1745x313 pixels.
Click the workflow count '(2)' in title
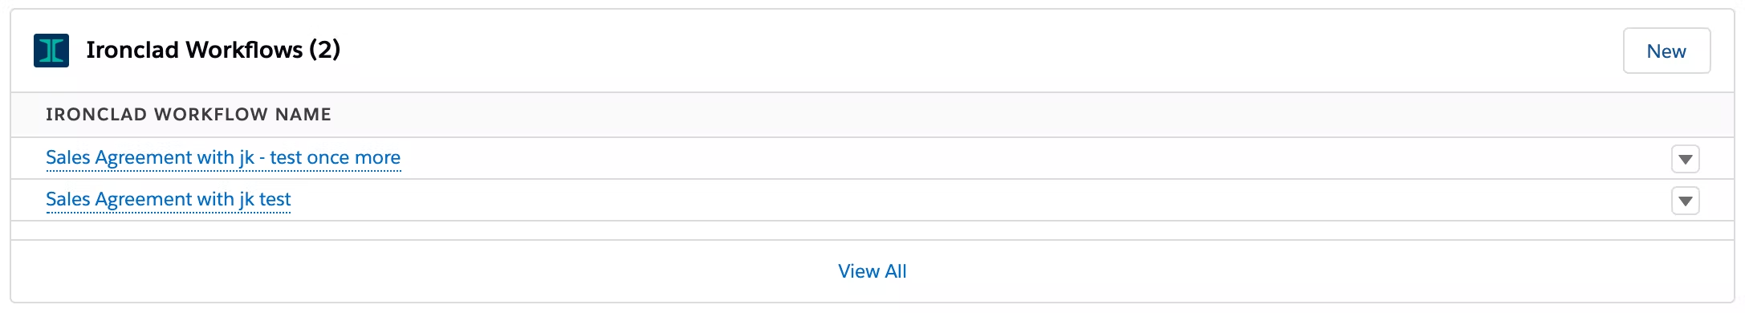click(325, 50)
